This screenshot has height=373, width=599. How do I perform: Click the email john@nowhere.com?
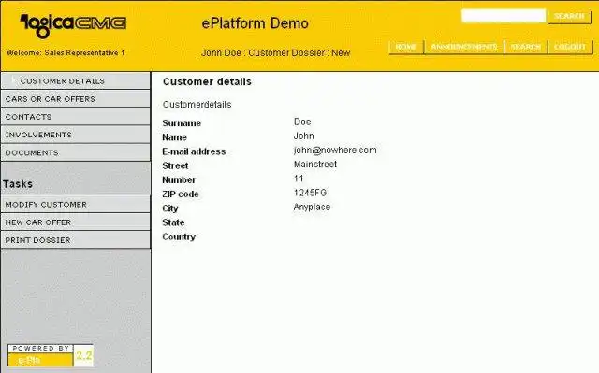point(335,151)
